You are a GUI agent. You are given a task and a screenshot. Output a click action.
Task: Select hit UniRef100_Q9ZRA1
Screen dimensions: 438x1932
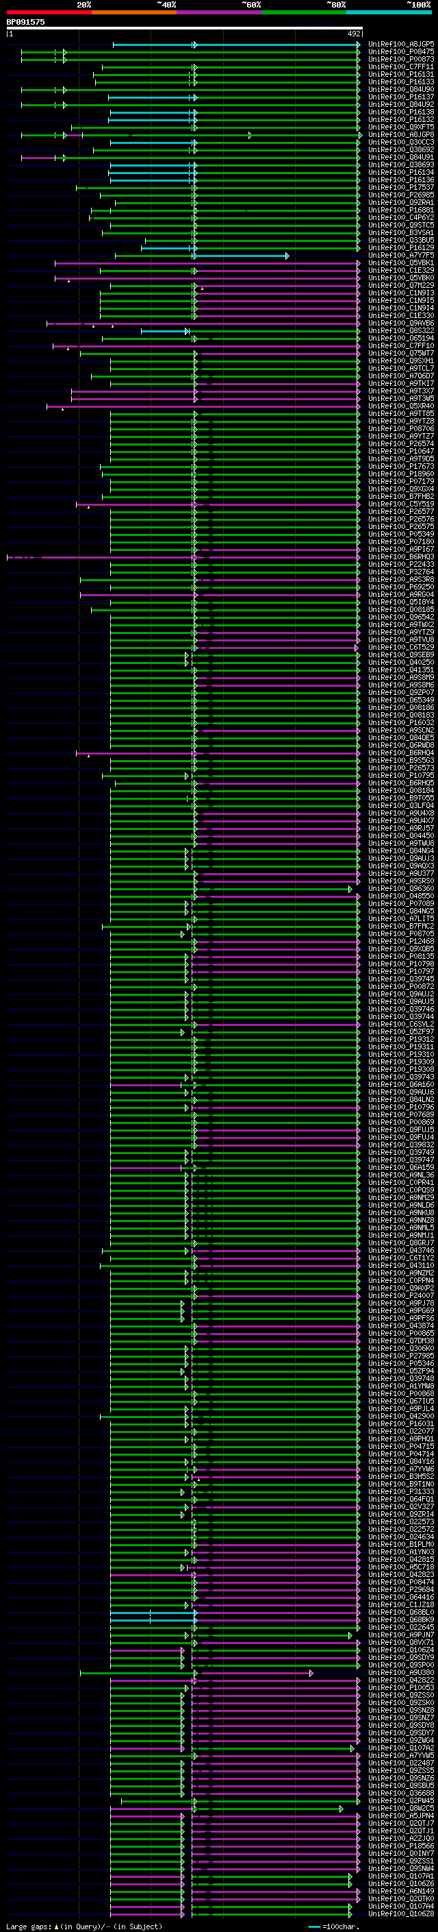pos(400,202)
